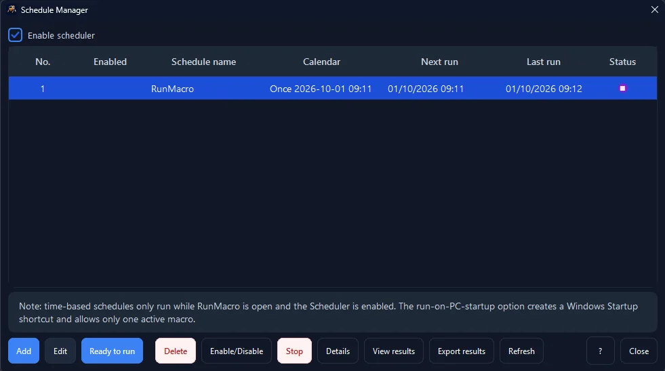665x371 pixels.
Task: Click the Next run column header
Action: click(439, 62)
